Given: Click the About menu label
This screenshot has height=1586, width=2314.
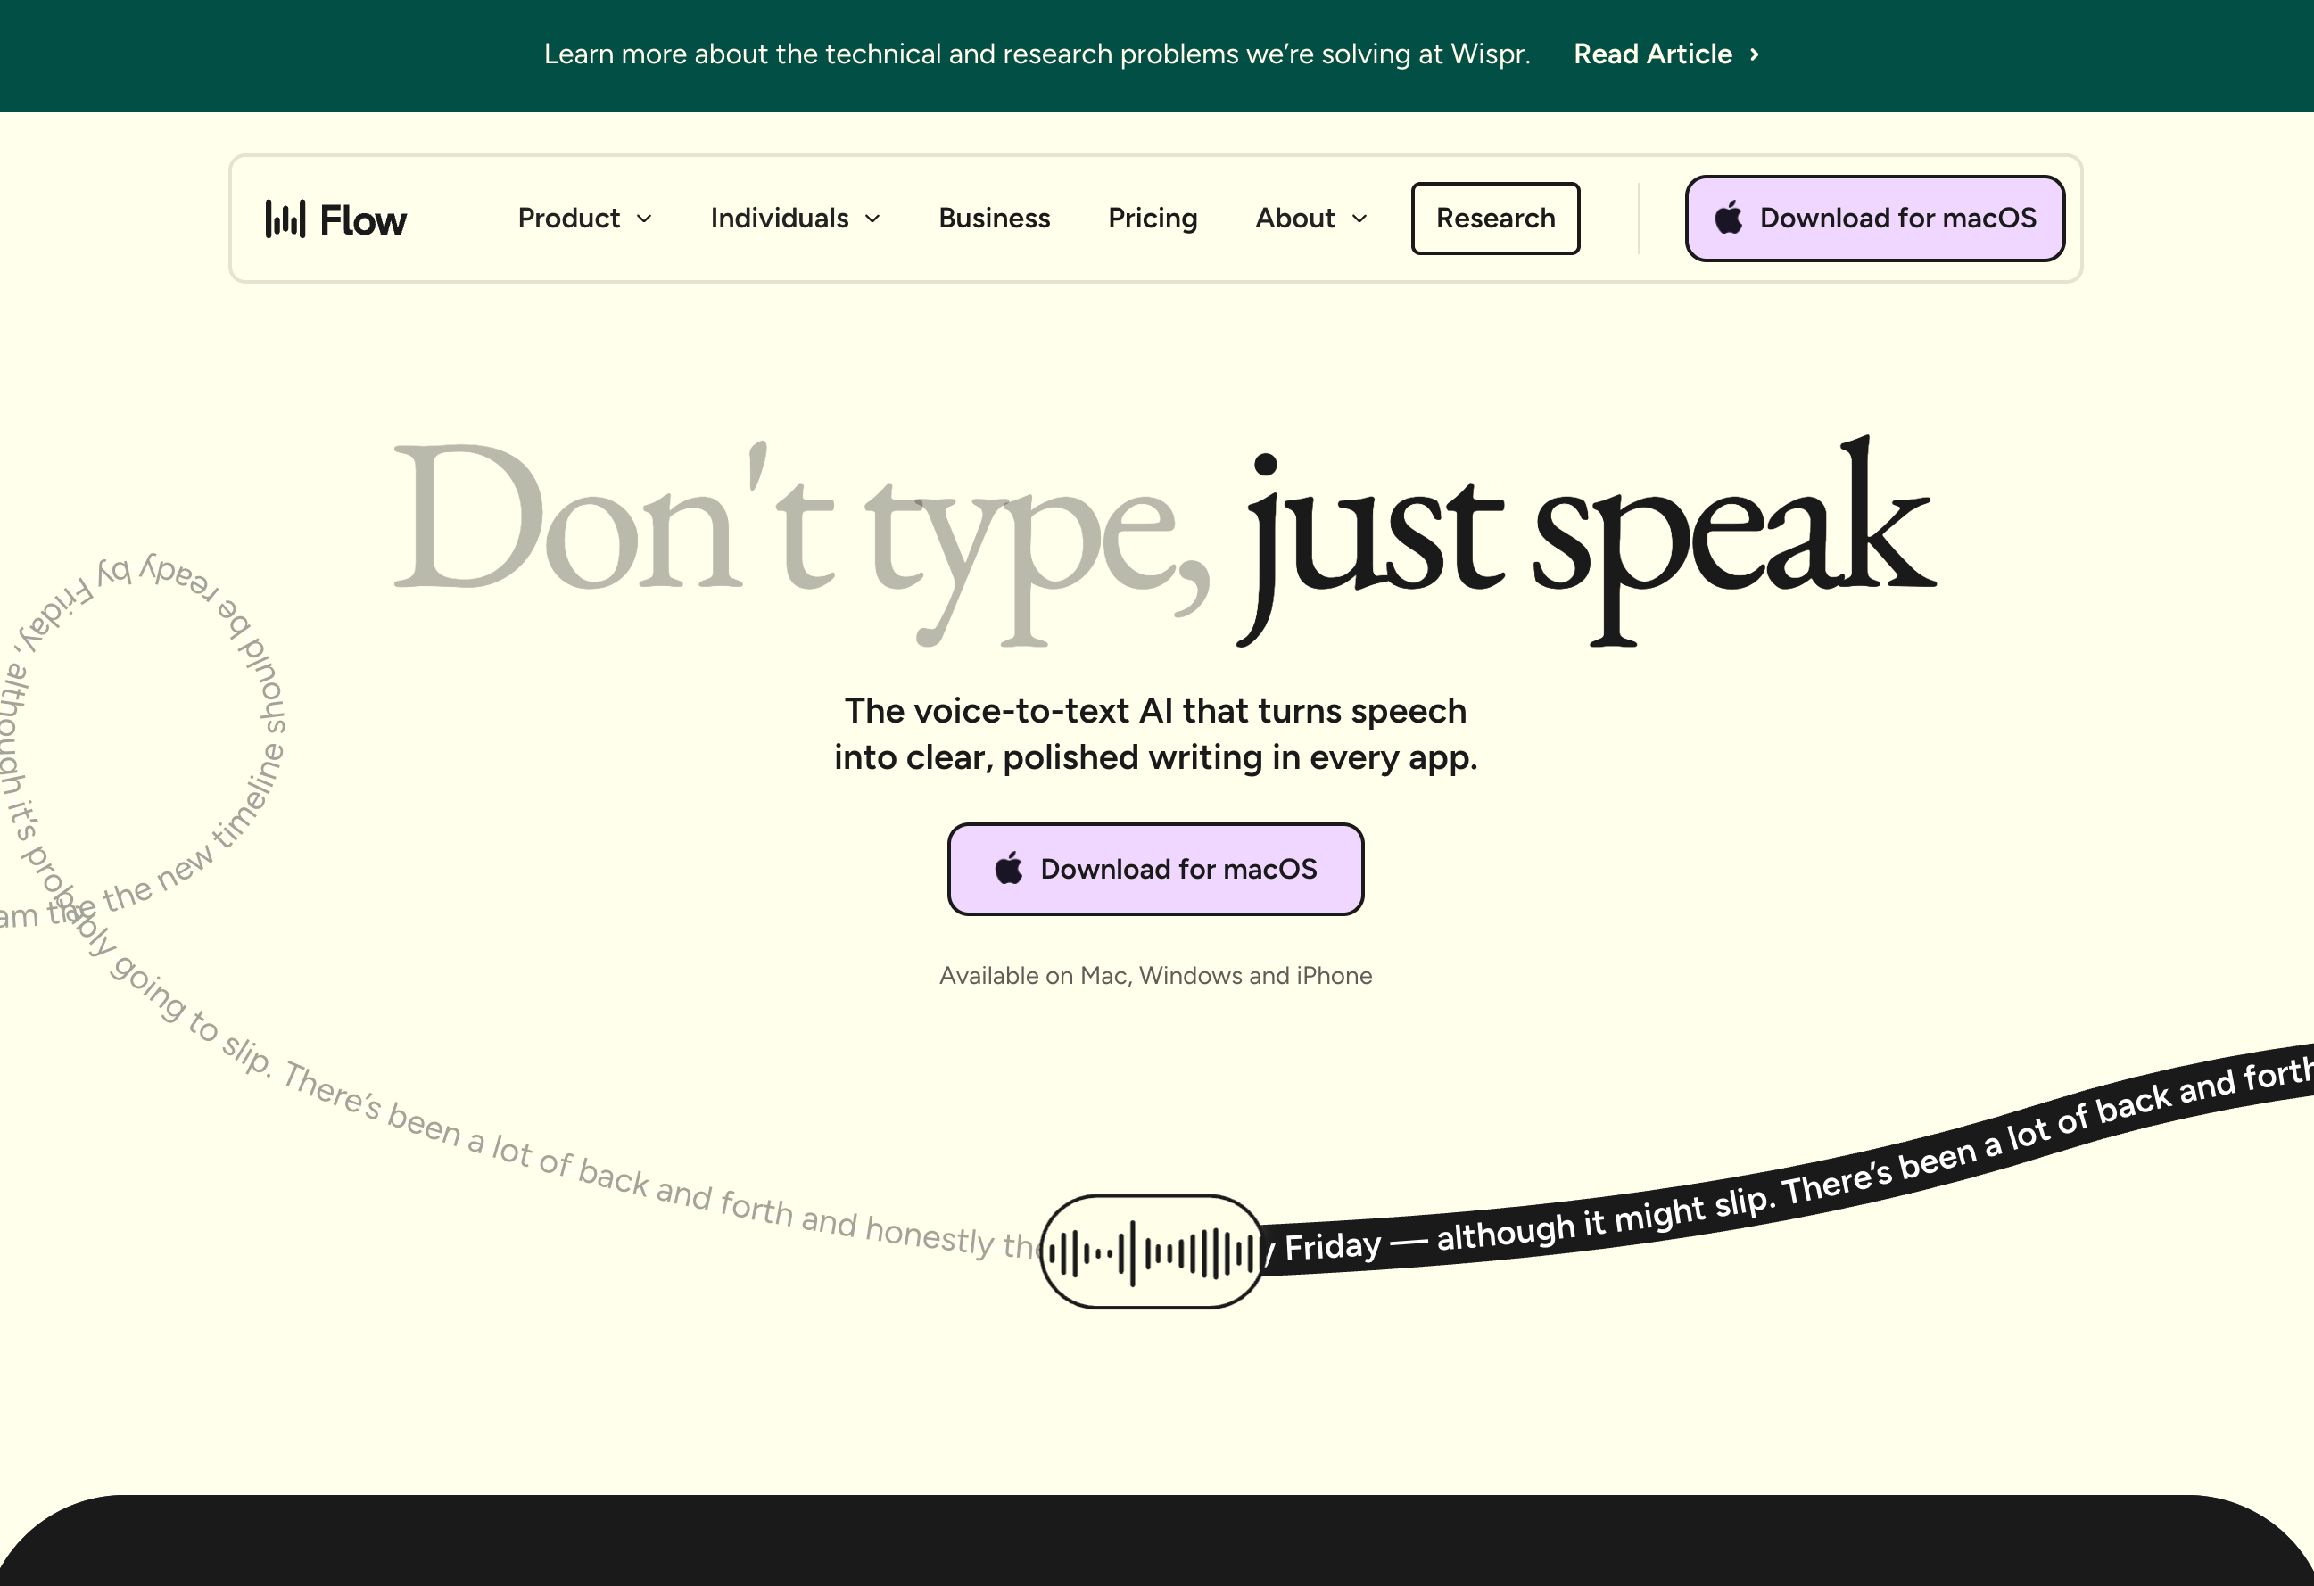Looking at the screenshot, I should (1294, 218).
